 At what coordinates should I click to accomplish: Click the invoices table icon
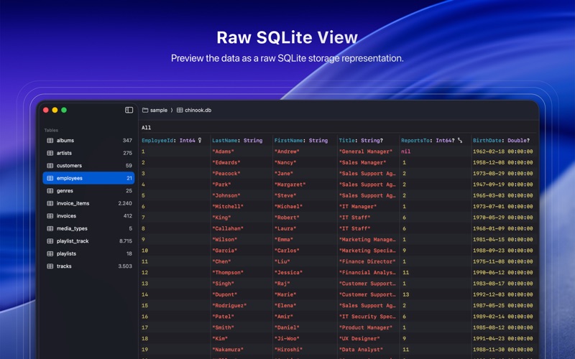(x=50, y=216)
